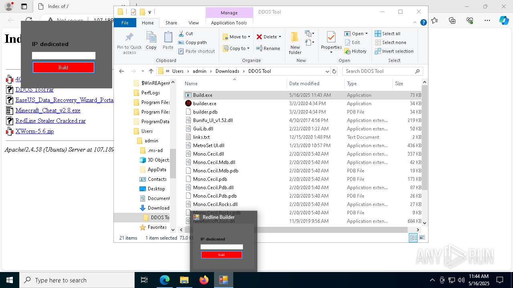
Task: Switch to large icons view layout
Action: [421, 238]
